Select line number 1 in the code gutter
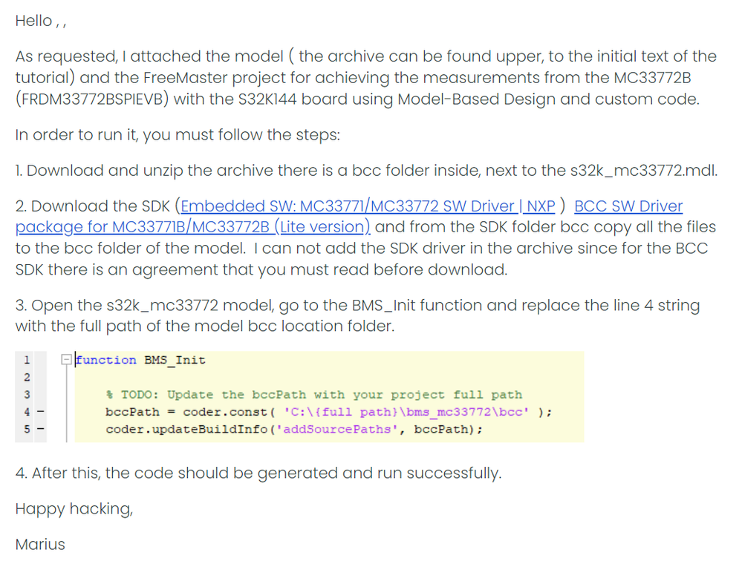 [26, 360]
